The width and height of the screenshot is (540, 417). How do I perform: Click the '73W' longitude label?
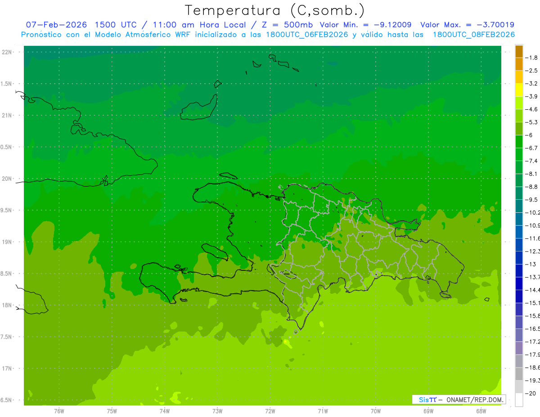(217, 411)
